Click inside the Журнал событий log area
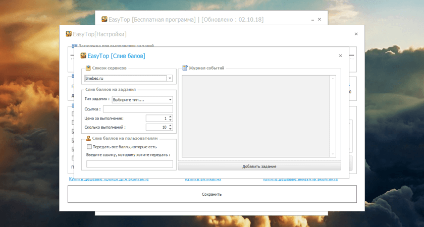The height and width of the screenshot is (227, 424). 256,116
